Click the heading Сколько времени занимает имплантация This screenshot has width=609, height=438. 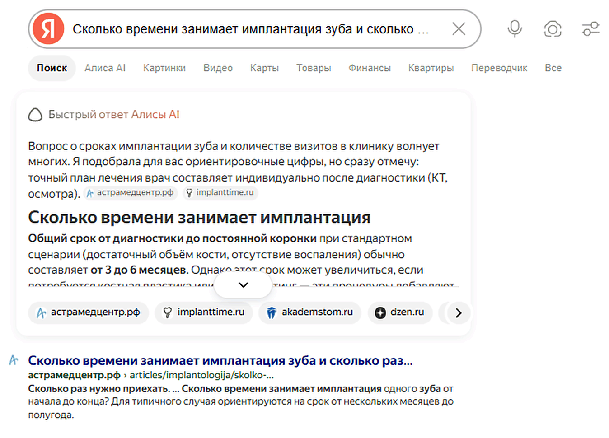199,217
